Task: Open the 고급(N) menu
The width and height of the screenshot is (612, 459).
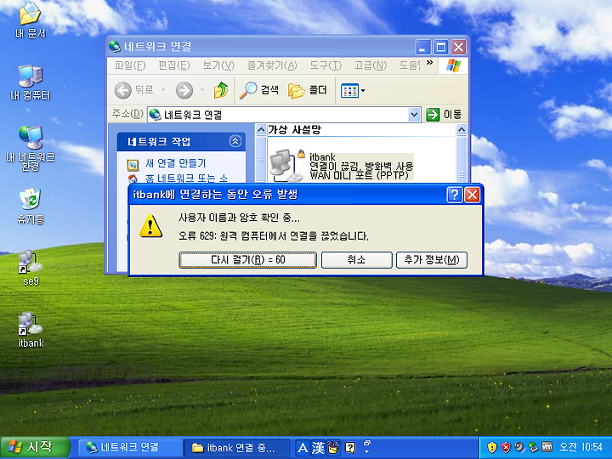Action: 370,65
